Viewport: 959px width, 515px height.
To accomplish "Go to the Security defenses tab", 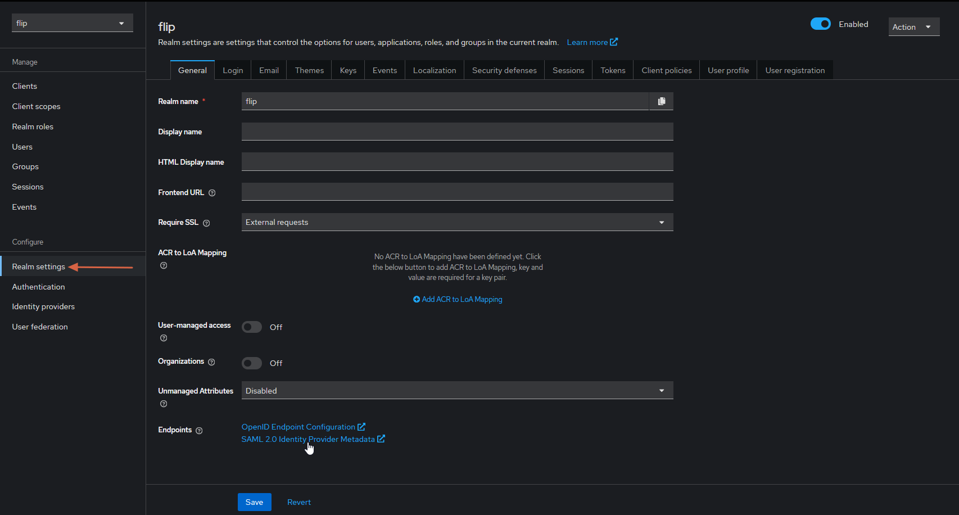I will click(504, 70).
